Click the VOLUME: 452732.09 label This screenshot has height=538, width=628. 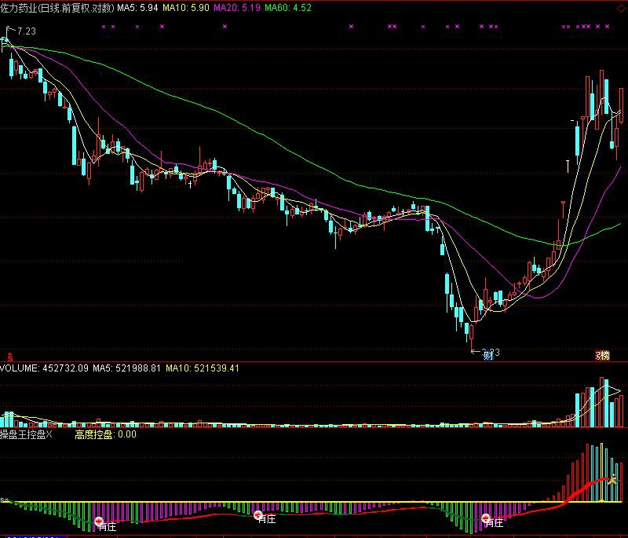(44, 368)
